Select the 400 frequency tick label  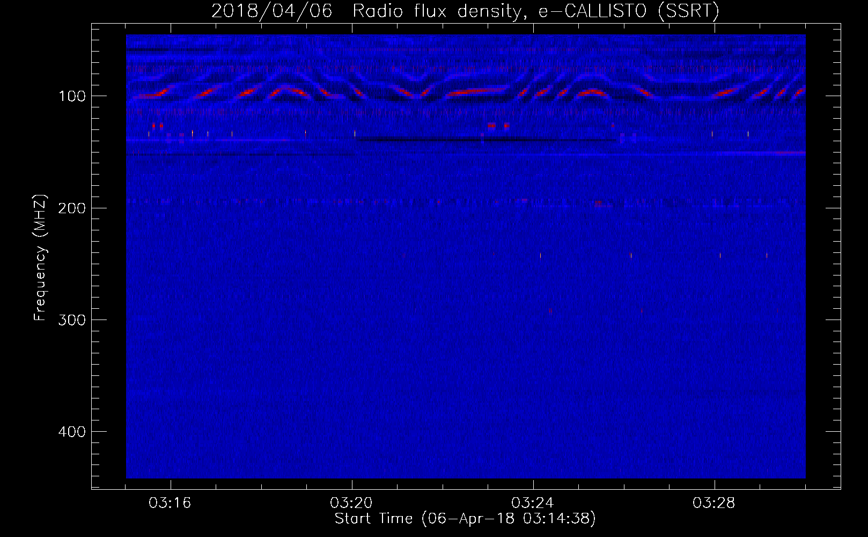72,431
